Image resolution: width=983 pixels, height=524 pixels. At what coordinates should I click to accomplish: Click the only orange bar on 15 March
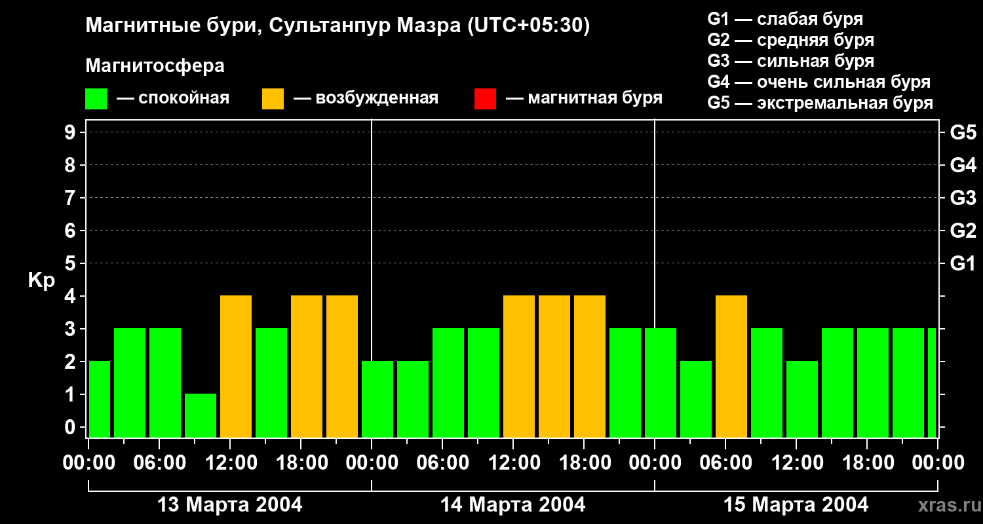point(731,366)
